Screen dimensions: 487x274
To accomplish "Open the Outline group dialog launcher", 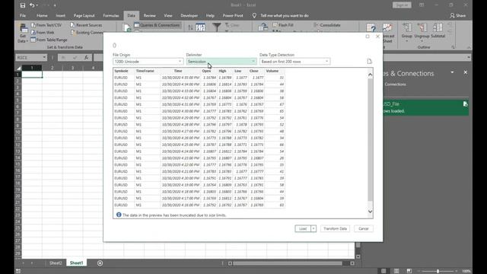I will tap(454, 47).
